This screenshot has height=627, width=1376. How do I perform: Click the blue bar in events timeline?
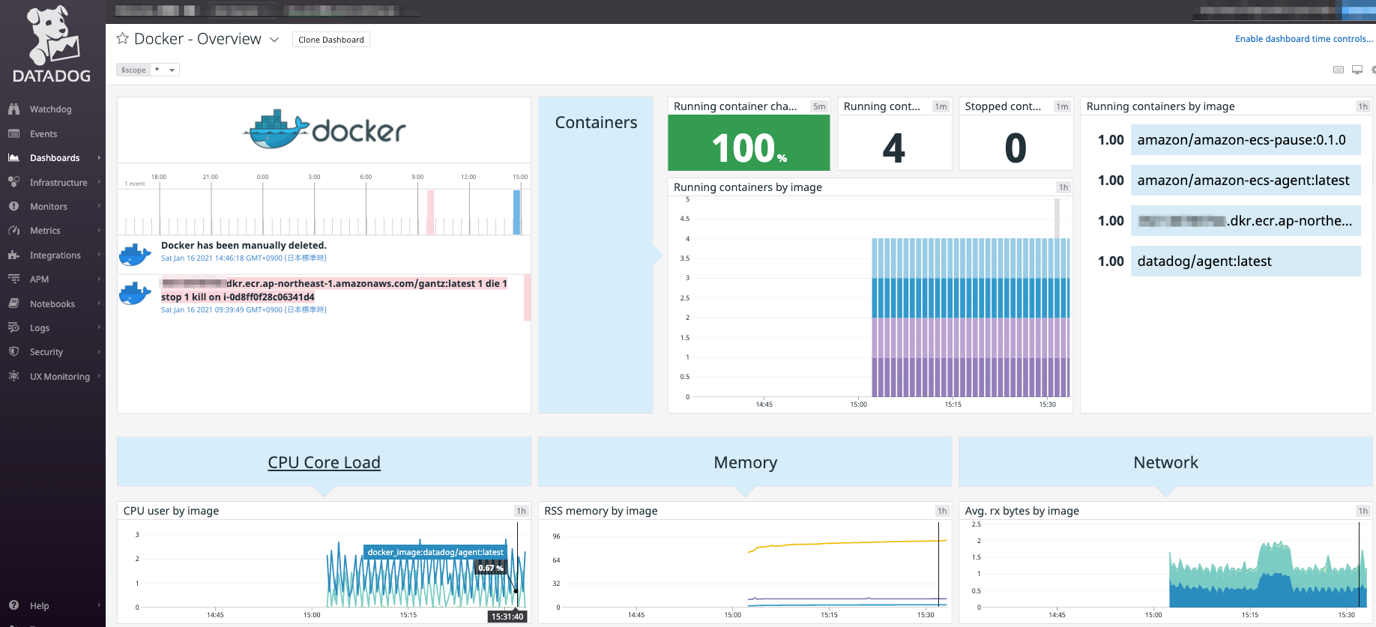[516, 212]
